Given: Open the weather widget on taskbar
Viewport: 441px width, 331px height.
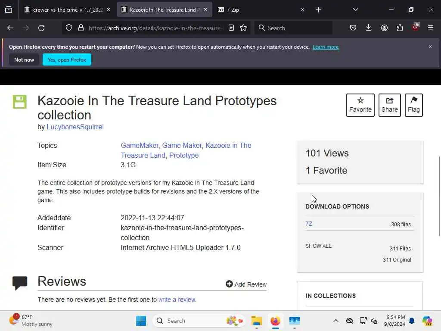Looking at the screenshot, I should pos(31,321).
